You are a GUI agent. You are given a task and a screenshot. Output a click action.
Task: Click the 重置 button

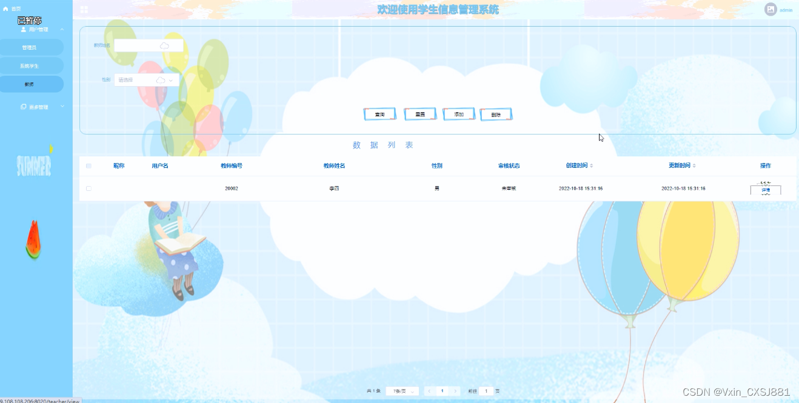point(420,114)
